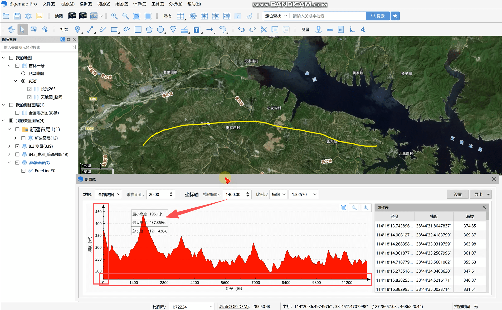Select the pan hand tool
Viewport: 502px width, 310px height.
(11, 29)
